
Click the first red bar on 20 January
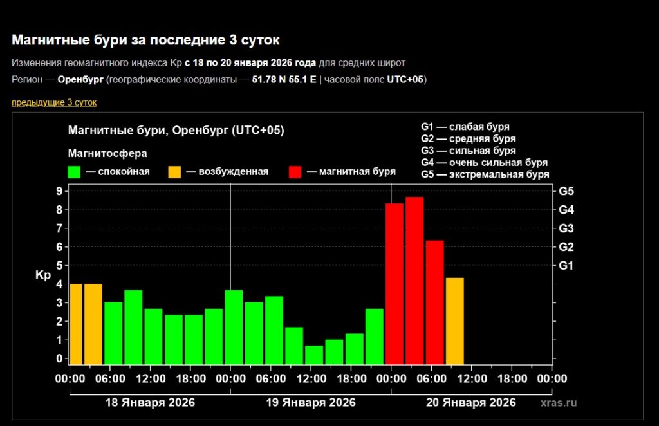pos(394,283)
